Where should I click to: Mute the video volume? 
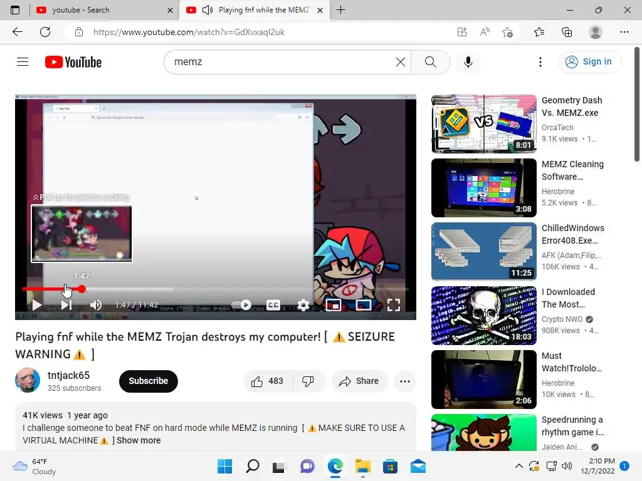point(96,305)
